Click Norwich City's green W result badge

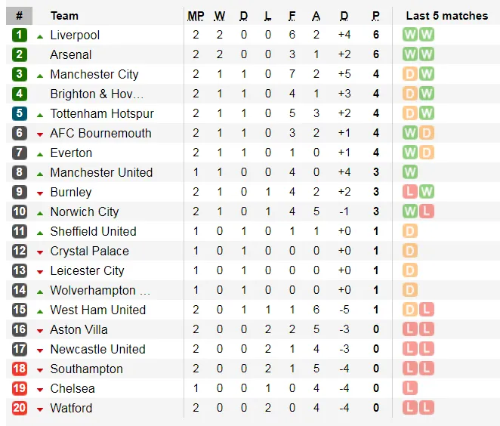coord(410,211)
